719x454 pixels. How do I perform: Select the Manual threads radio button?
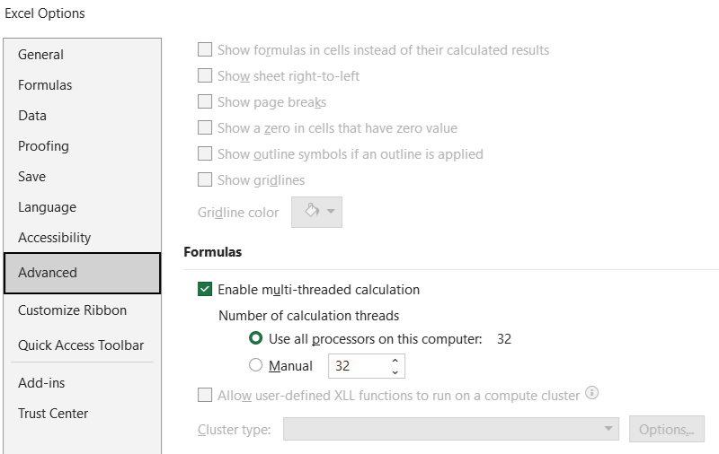click(x=256, y=366)
